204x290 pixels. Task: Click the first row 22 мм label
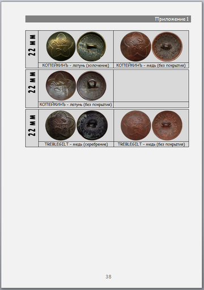coord(32,45)
